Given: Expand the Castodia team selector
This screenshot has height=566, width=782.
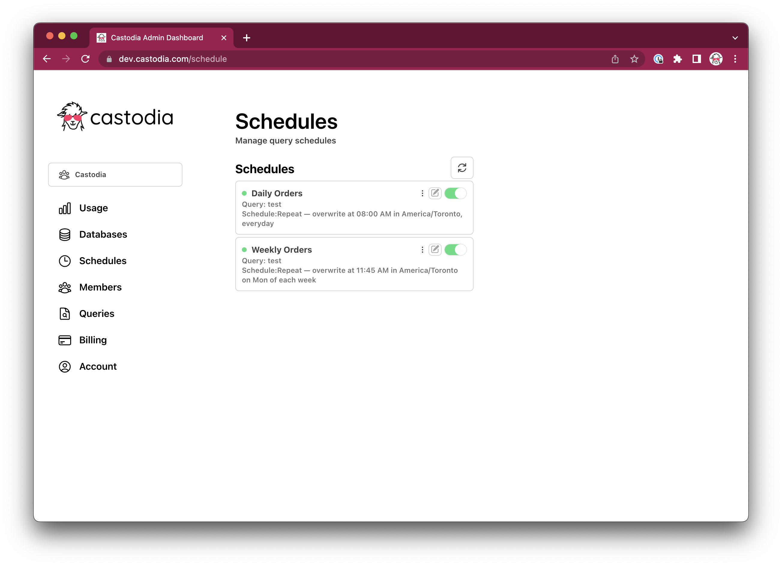Looking at the screenshot, I should tap(115, 175).
